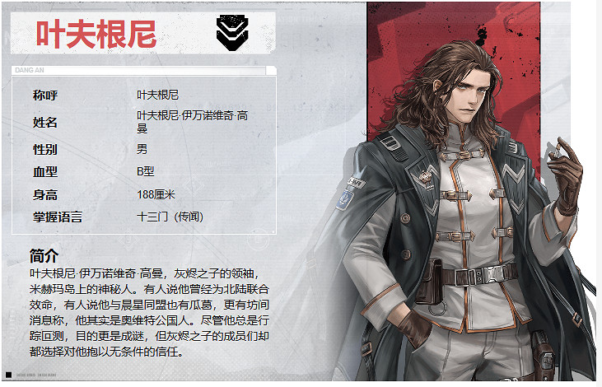This screenshot has height=387, width=602.
Task: Click the 性别 row showing 男
Action: point(144,149)
